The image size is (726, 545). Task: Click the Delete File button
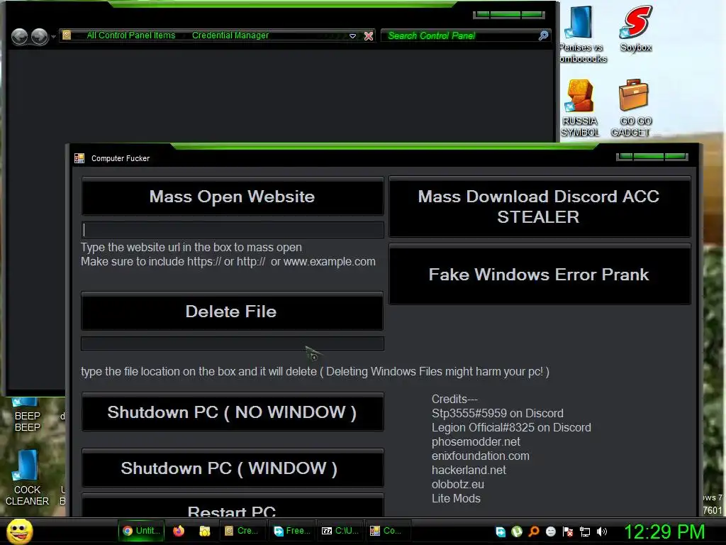click(232, 312)
